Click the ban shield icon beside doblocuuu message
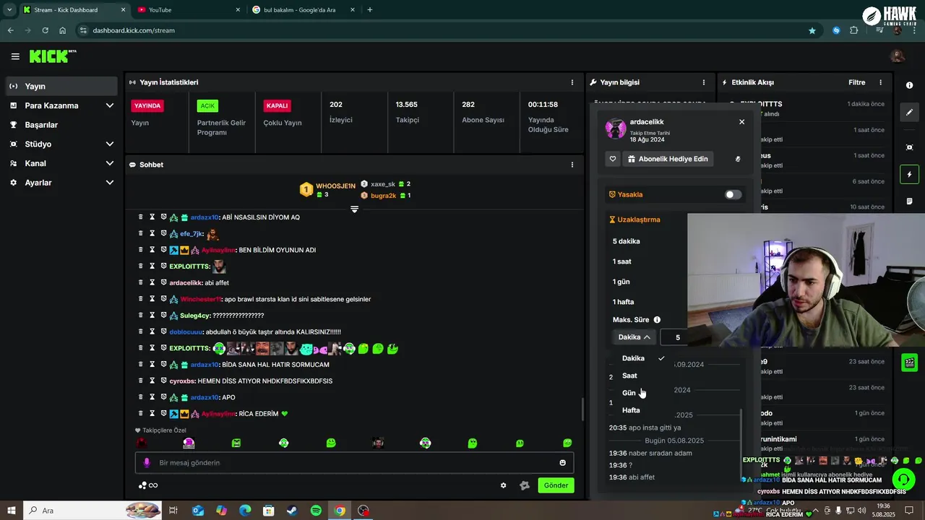 tap(163, 331)
